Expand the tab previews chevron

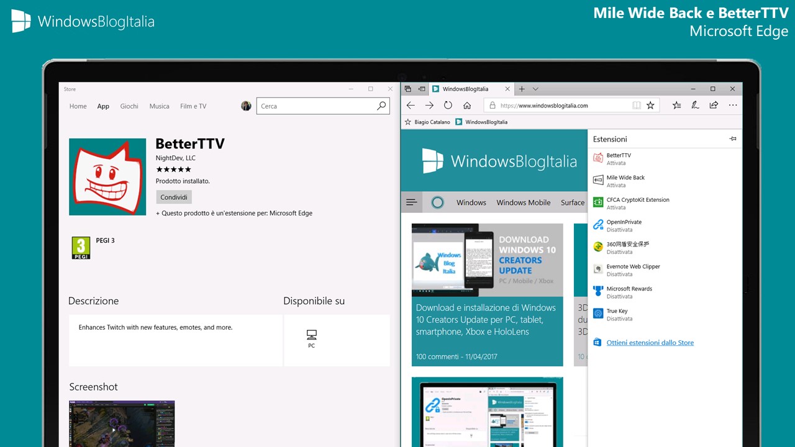point(535,89)
